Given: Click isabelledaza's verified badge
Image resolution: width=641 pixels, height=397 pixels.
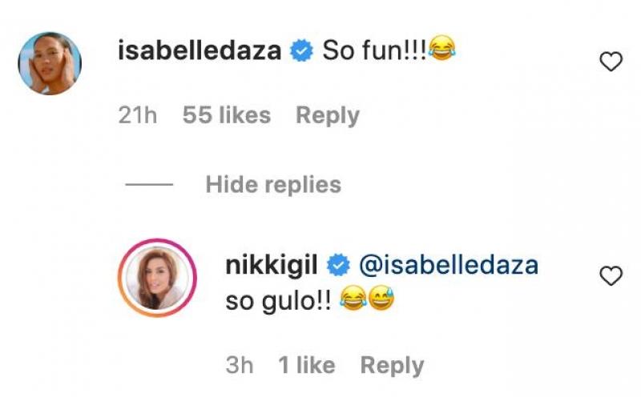Looking at the screenshot, I should 301,53.
